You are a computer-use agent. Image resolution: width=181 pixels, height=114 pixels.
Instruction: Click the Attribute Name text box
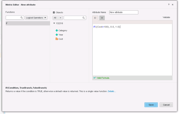pos(124,12)
